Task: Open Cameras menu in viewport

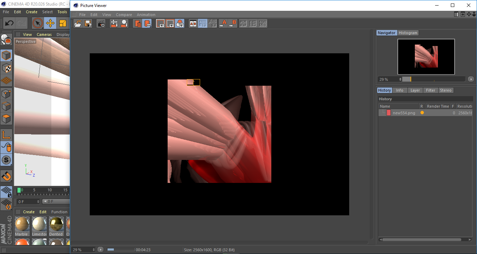Action: coord(44,34)
